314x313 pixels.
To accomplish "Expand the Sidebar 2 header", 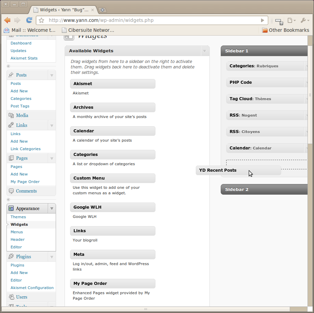I will 264,190.
